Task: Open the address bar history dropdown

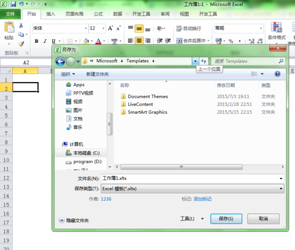Action: coord(195,61)
